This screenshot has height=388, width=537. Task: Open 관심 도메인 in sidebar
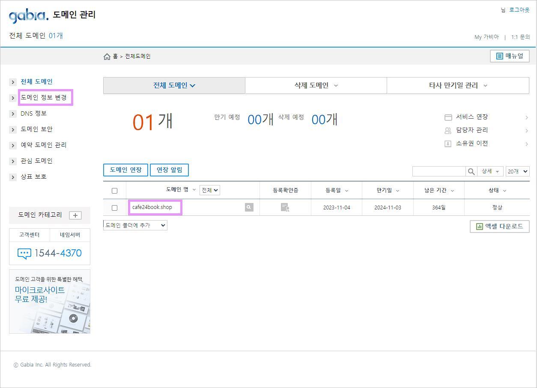(36, 161)
